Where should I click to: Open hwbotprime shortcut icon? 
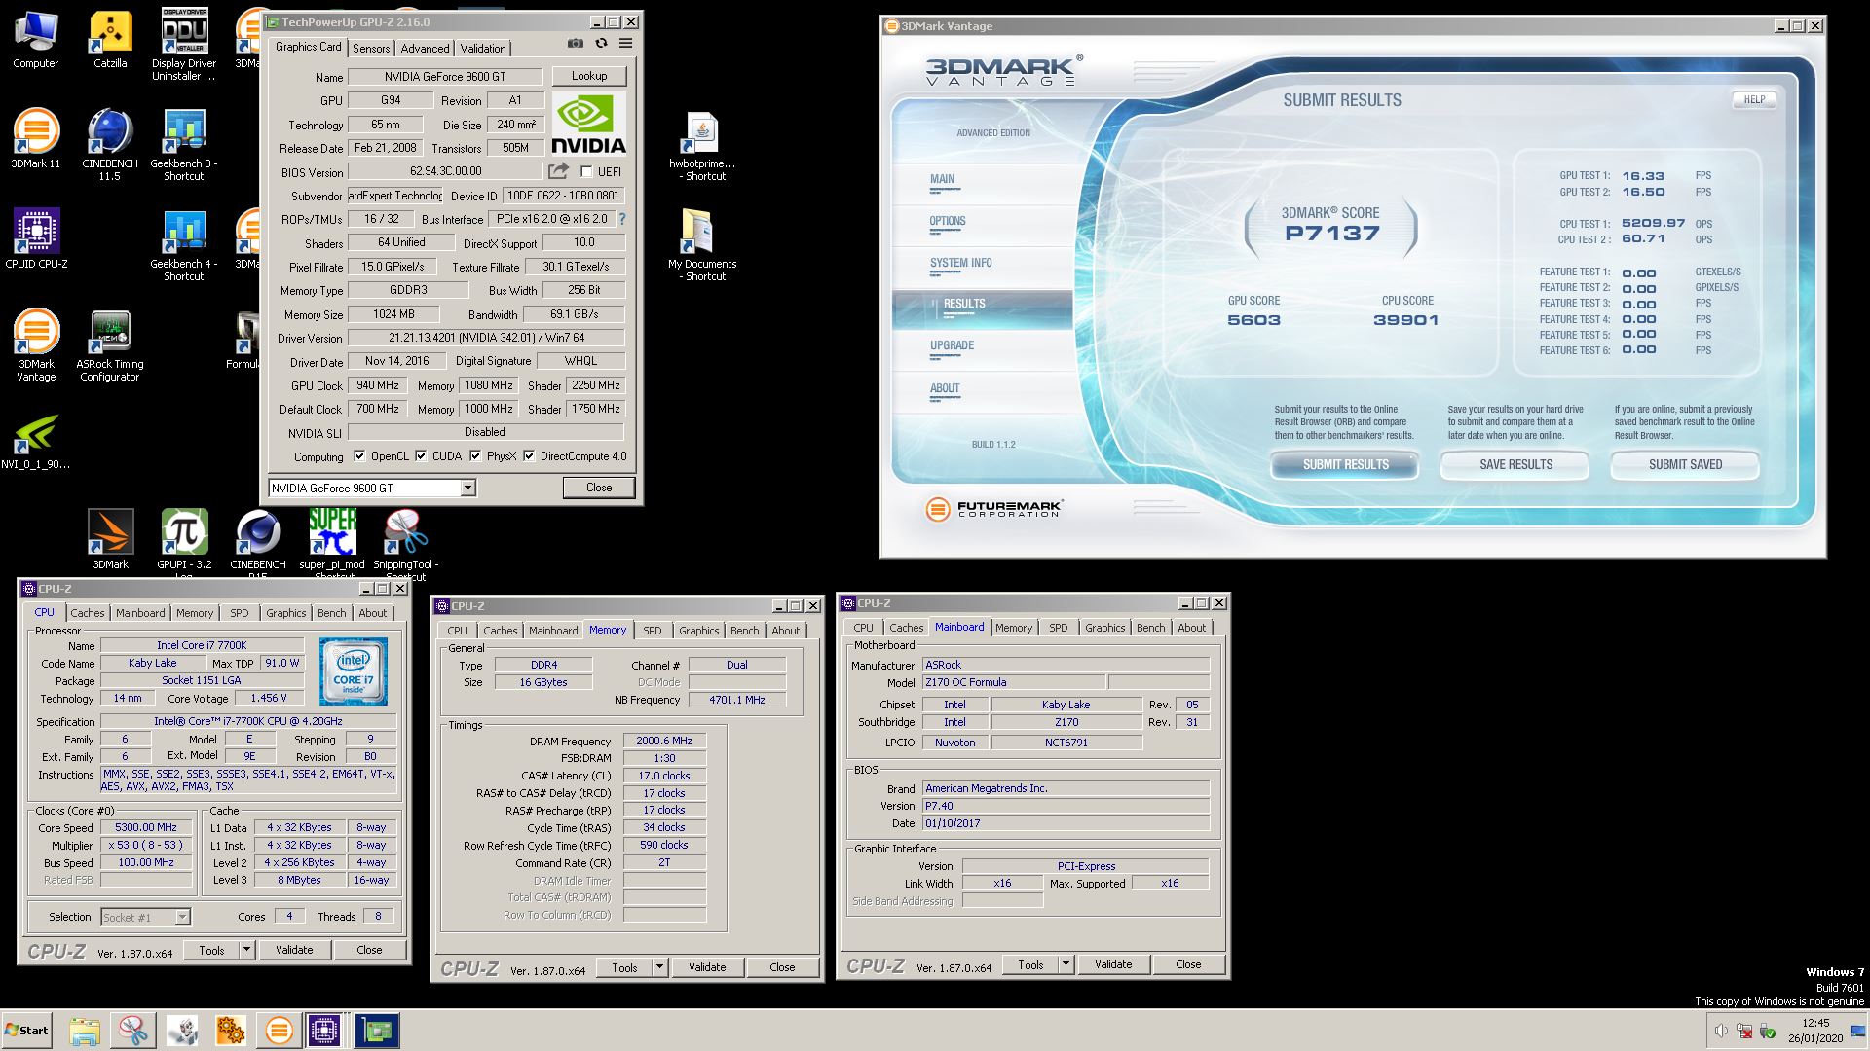pos(702,146)
